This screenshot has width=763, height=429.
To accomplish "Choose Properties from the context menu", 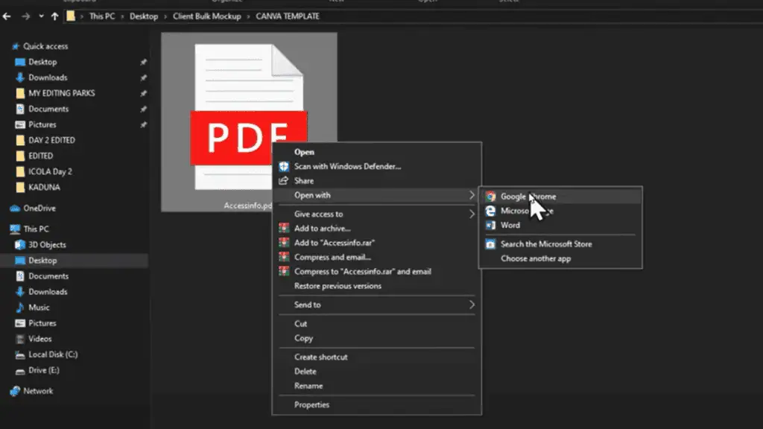I will point(311,405).
